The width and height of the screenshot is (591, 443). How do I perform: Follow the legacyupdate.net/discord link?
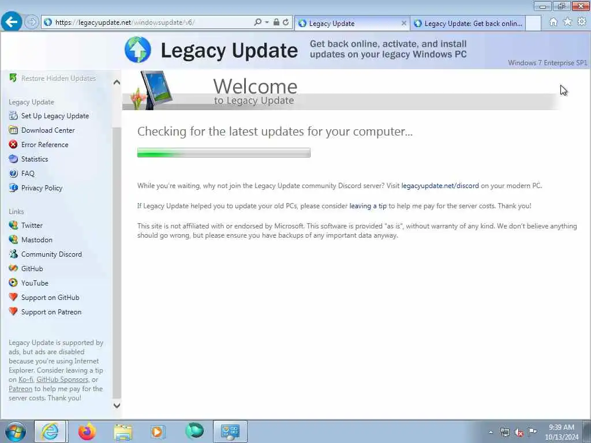click(x=440, y=186)
